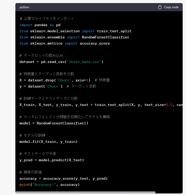Click the clipboard icon beside Copy code
186x195 pixels.
coord(160,7)
